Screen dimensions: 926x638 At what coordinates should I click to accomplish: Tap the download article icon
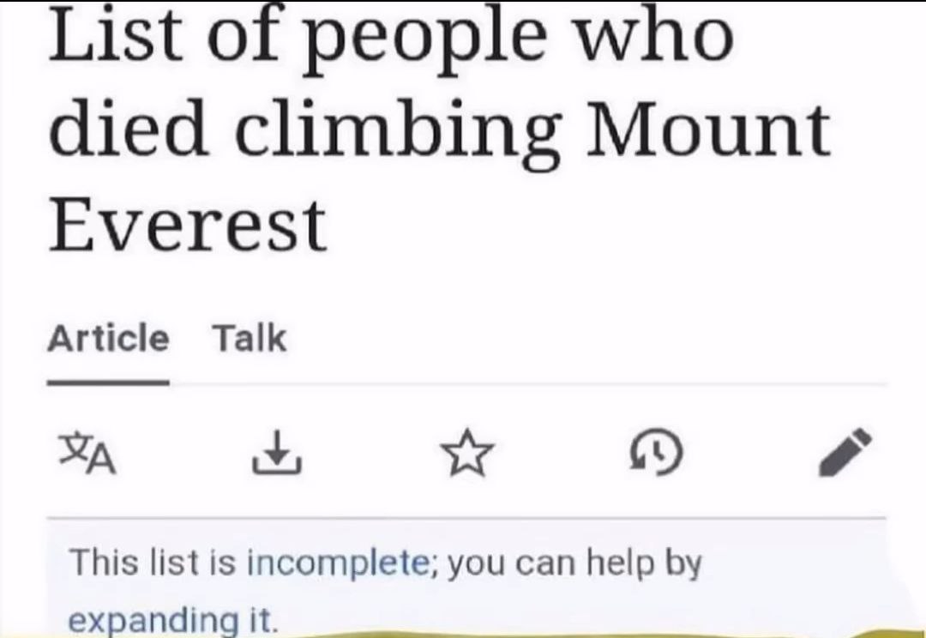coord(277,453)
